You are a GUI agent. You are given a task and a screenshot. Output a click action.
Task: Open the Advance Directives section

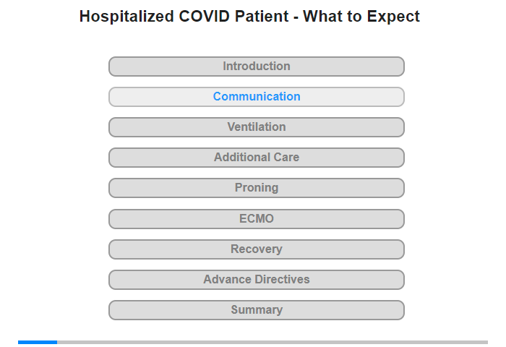pyautogui.click(x=257, y=280)
